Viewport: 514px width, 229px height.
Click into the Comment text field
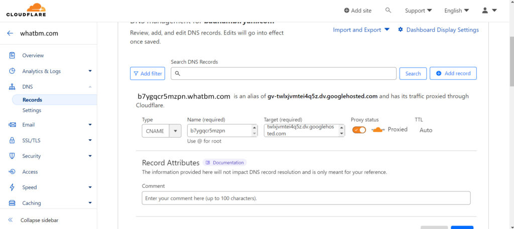click(x=306, y=198)
